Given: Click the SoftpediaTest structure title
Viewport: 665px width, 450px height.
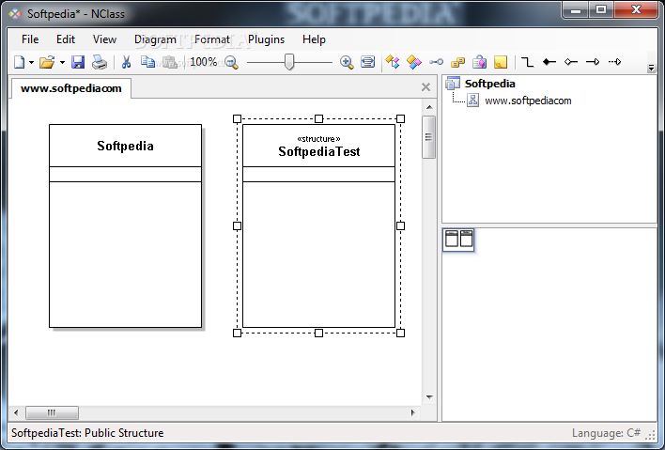Looking at the screenshot, I should point(319,152).
